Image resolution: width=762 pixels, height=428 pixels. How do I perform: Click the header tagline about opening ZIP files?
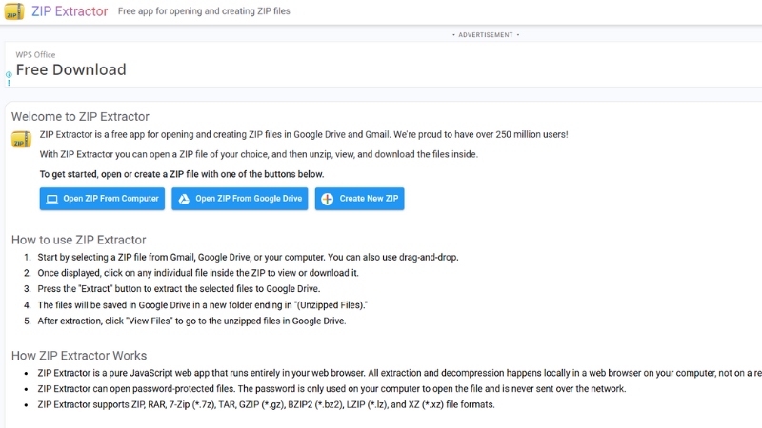(x=204, y=12)
